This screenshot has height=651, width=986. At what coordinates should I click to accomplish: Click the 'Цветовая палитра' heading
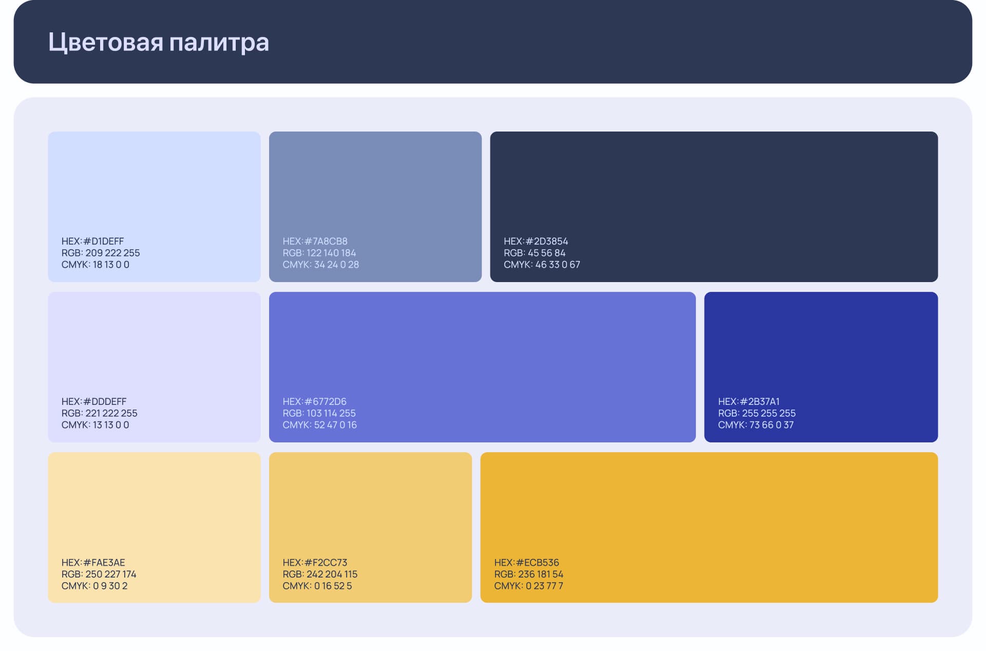point(159,42)
